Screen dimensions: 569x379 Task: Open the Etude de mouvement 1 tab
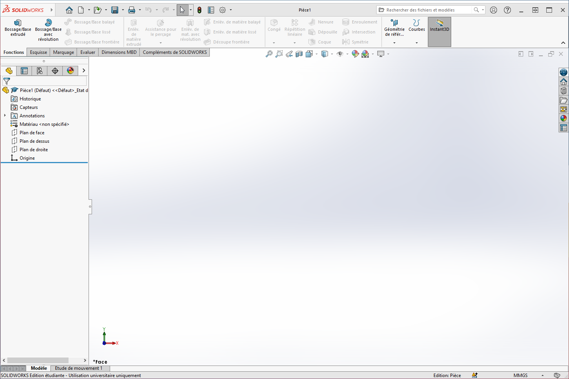[x=79, y=368]
